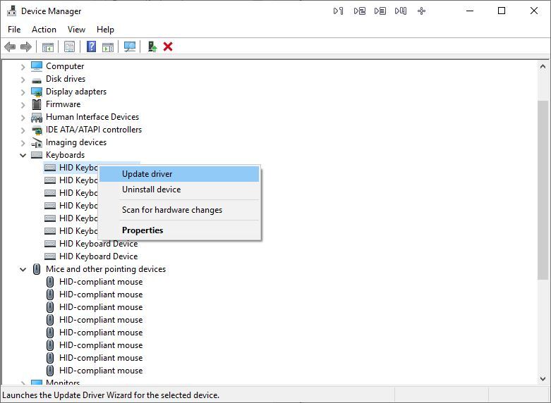Screen dimensions: 551x403
Task: Click the Scan for hardware changes monitor icon
Action: (x=130, y=46)
